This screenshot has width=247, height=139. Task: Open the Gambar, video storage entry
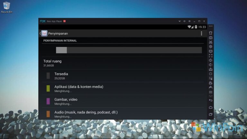click(66, 101)
